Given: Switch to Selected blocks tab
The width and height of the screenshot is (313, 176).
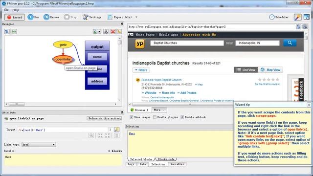Looking at the screenshot, I should pyautogui.click(x=141, y=159).
